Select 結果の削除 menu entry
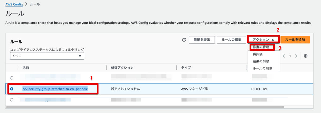The width and height of the screenshot is (321, 113). click(261, 61)
